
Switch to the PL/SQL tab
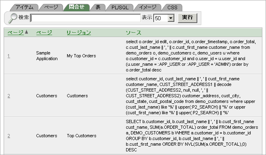coord(120,7)
